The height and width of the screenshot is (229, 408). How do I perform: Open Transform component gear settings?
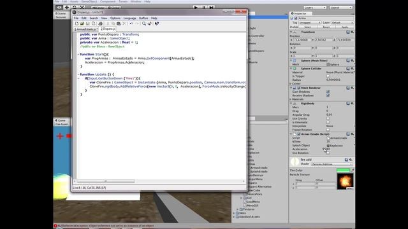(x=352, y=32)
